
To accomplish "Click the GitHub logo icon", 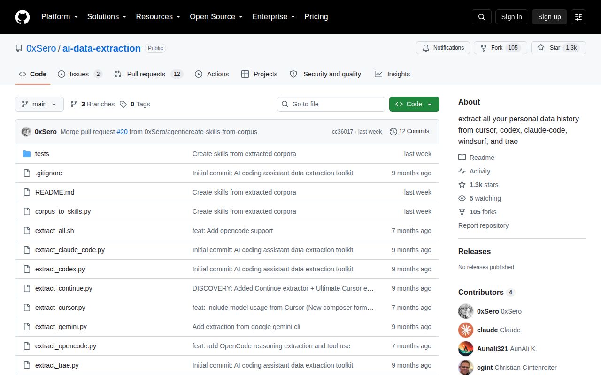I will point(23,17).
